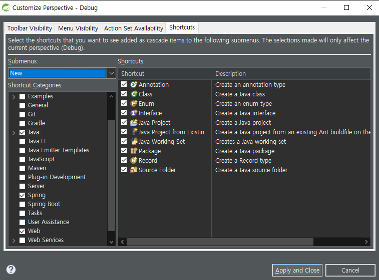
Task: Select the JavaScript category row
Action: pos(42,159)
